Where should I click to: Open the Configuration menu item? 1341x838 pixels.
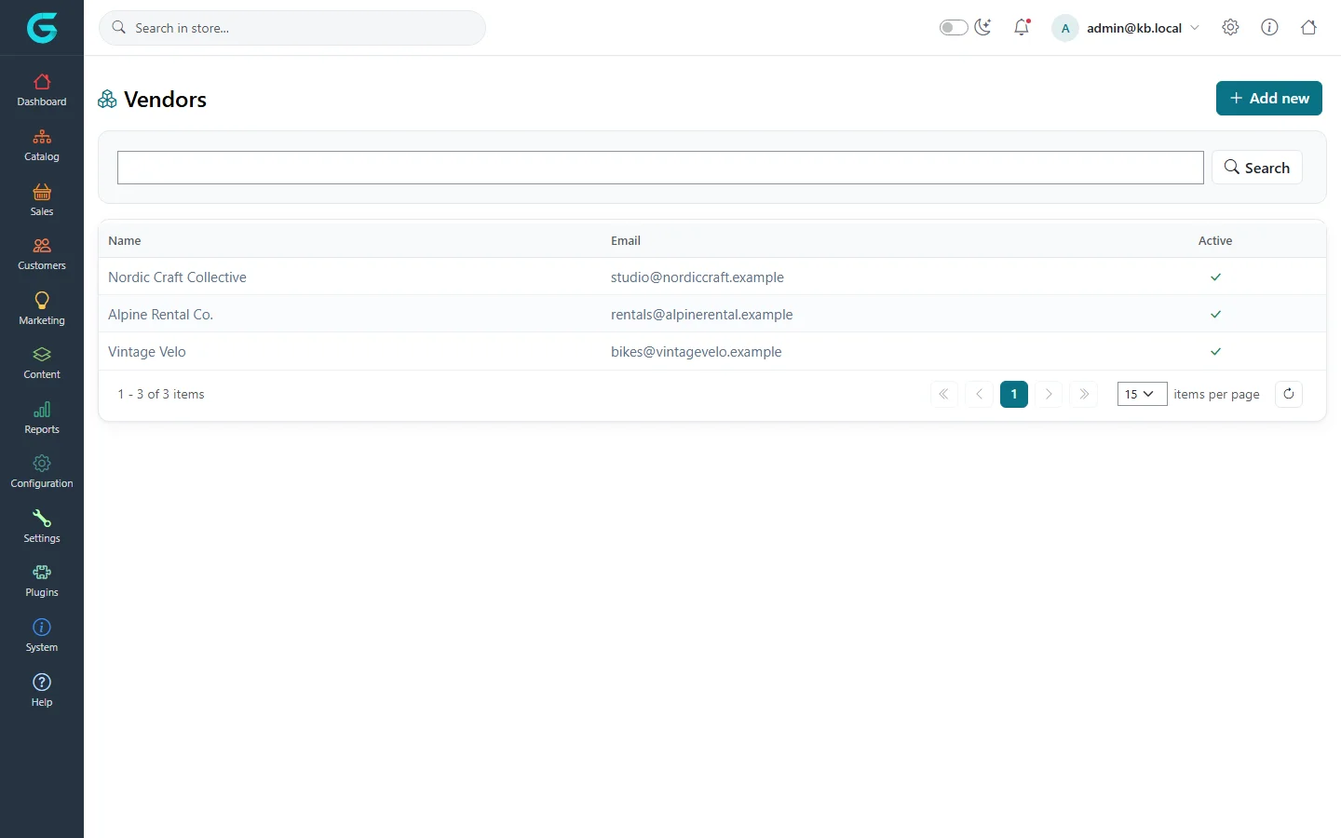click(x=42, y=472)
